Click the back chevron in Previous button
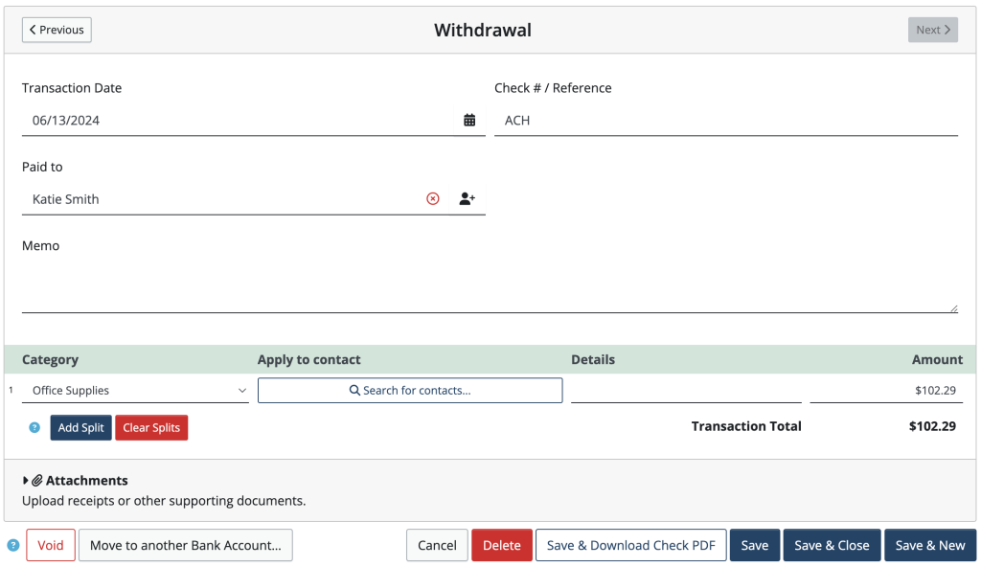Screen dimensions: 981x567 (x=34, y=30)
